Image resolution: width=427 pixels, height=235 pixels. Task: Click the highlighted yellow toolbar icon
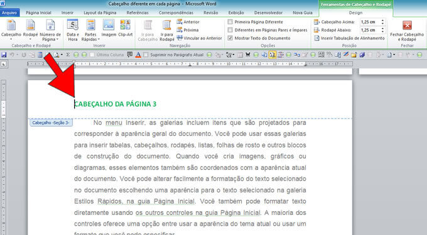[273, 55]
